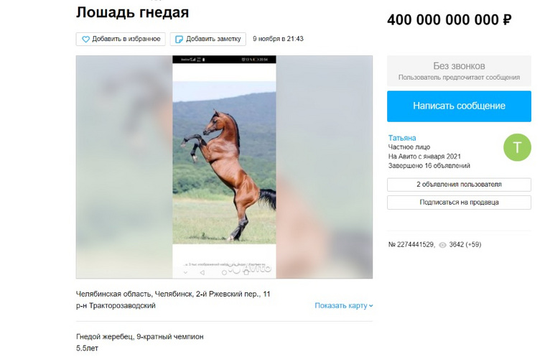
Task: Click the note icon on Добавить заметку
Action: coord(179,40)
